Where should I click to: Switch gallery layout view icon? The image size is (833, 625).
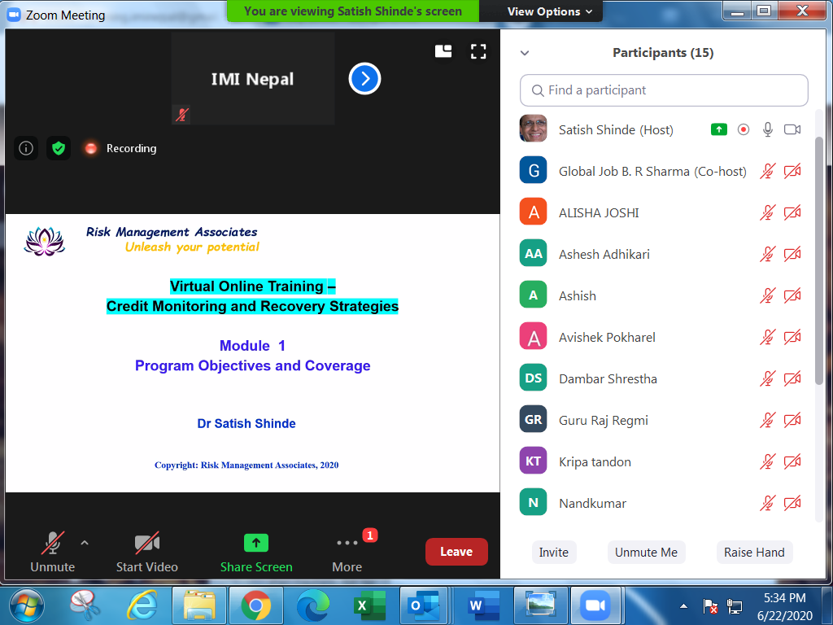[443, 52]
